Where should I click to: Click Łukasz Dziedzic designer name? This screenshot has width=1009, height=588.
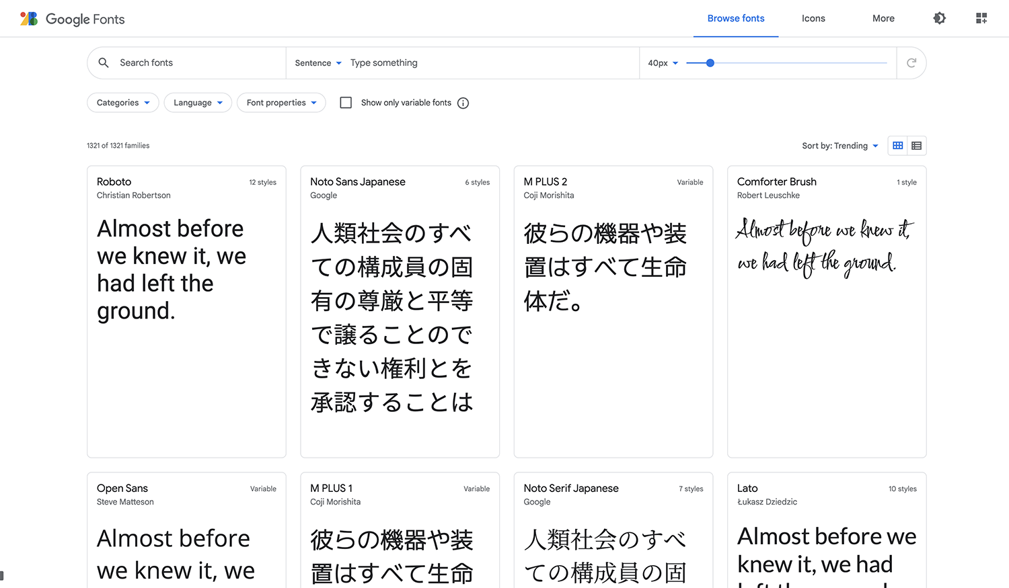pos(767,502)
